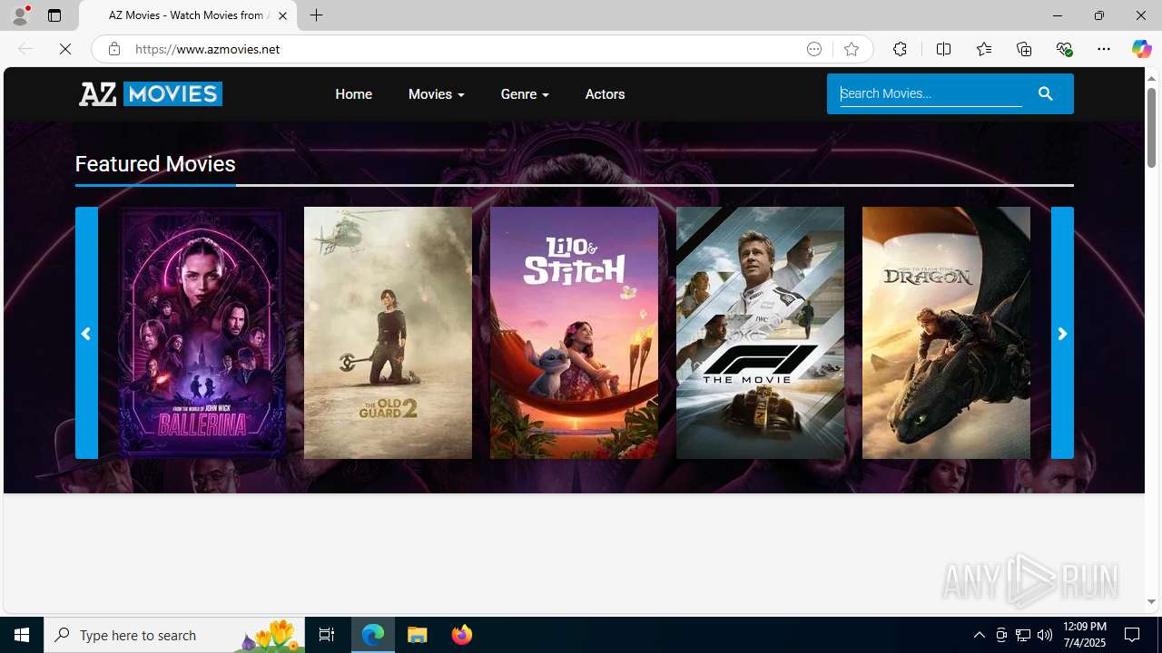Focus the Search Movies input field
This screenshot has width=1162, height=653.
[x=931, y=93]
